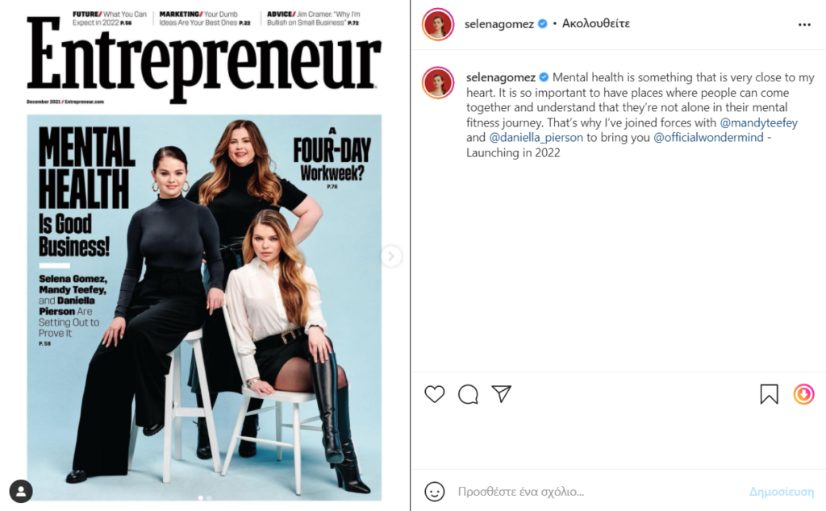Image resolution: width=826 pixels, height=511 pixels.
Task: Like the post with the heart icon
Action: [x=435, y=394]
